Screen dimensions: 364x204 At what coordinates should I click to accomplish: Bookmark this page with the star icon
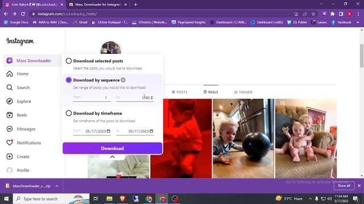coord(313,14)
